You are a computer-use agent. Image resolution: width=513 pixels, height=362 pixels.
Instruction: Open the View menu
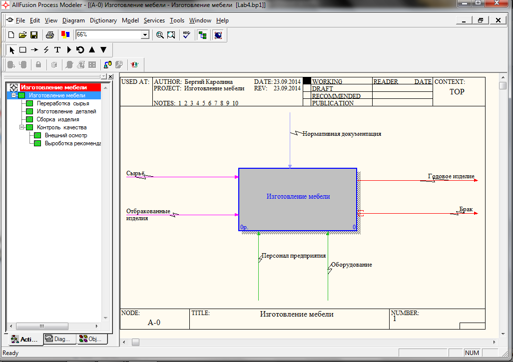click(x=51, y=20)
